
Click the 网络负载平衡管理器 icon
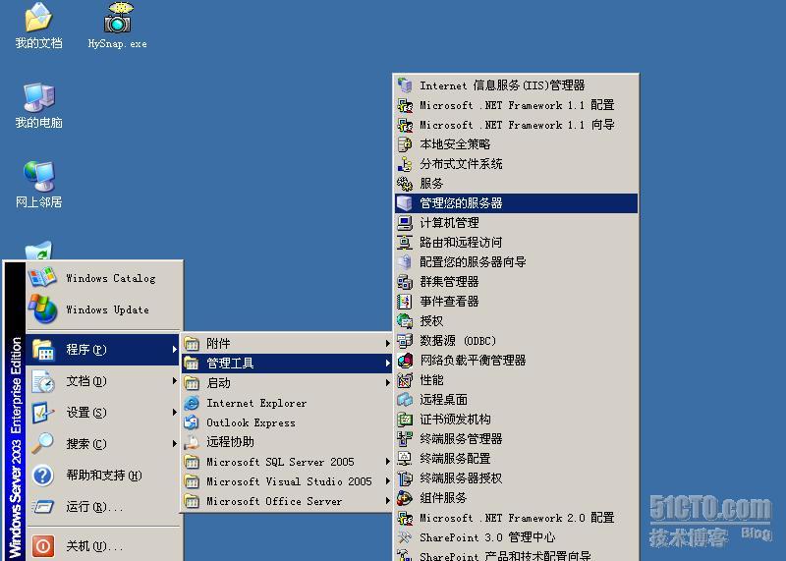point(405,360)
